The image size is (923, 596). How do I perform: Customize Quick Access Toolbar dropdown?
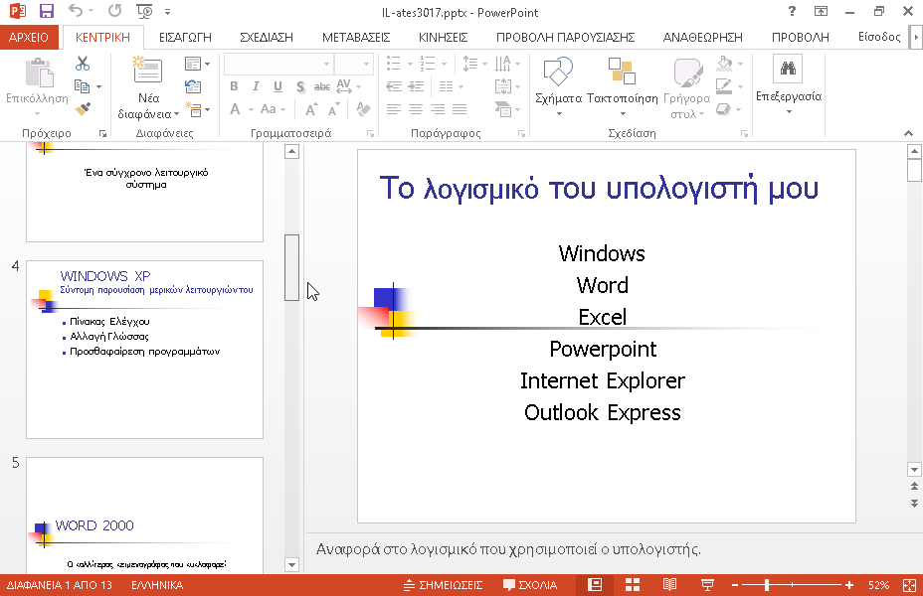pos(168,11)
